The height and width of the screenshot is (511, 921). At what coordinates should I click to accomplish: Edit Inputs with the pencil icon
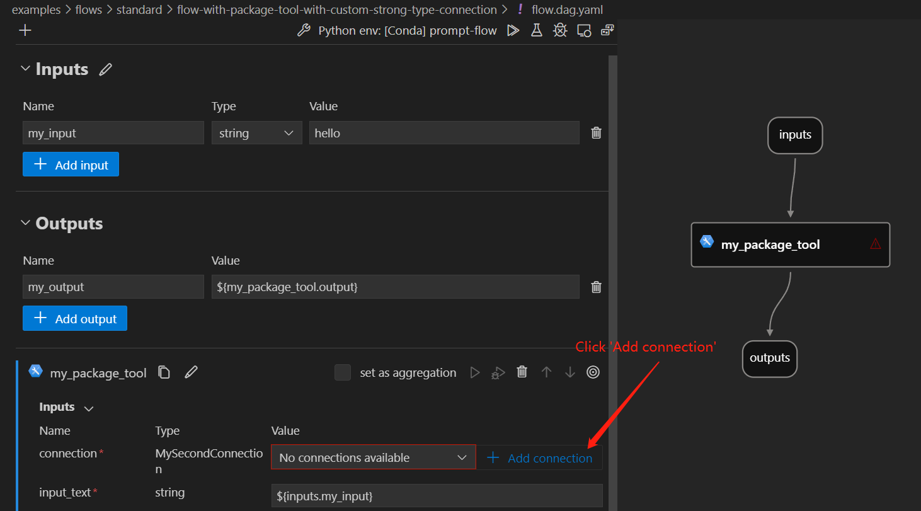pyautogui.click(x=106, y=69)
